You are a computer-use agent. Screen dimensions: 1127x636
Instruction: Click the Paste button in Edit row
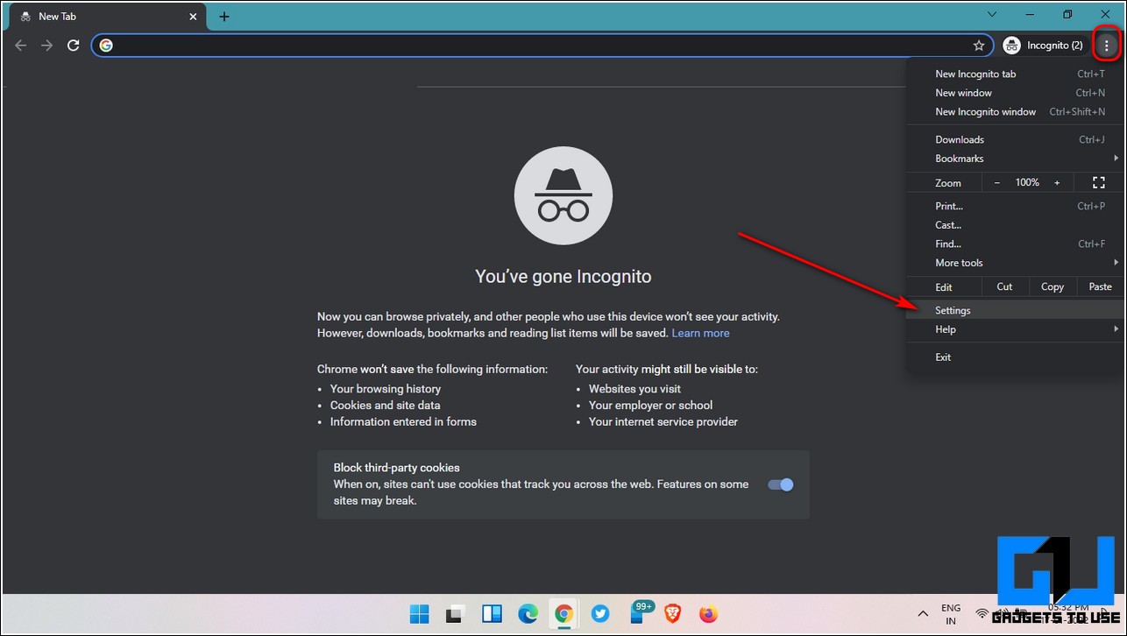click(x=1100, y=286)
